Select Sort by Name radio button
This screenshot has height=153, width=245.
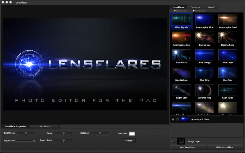pyautogui.click(x=175, y=11)
